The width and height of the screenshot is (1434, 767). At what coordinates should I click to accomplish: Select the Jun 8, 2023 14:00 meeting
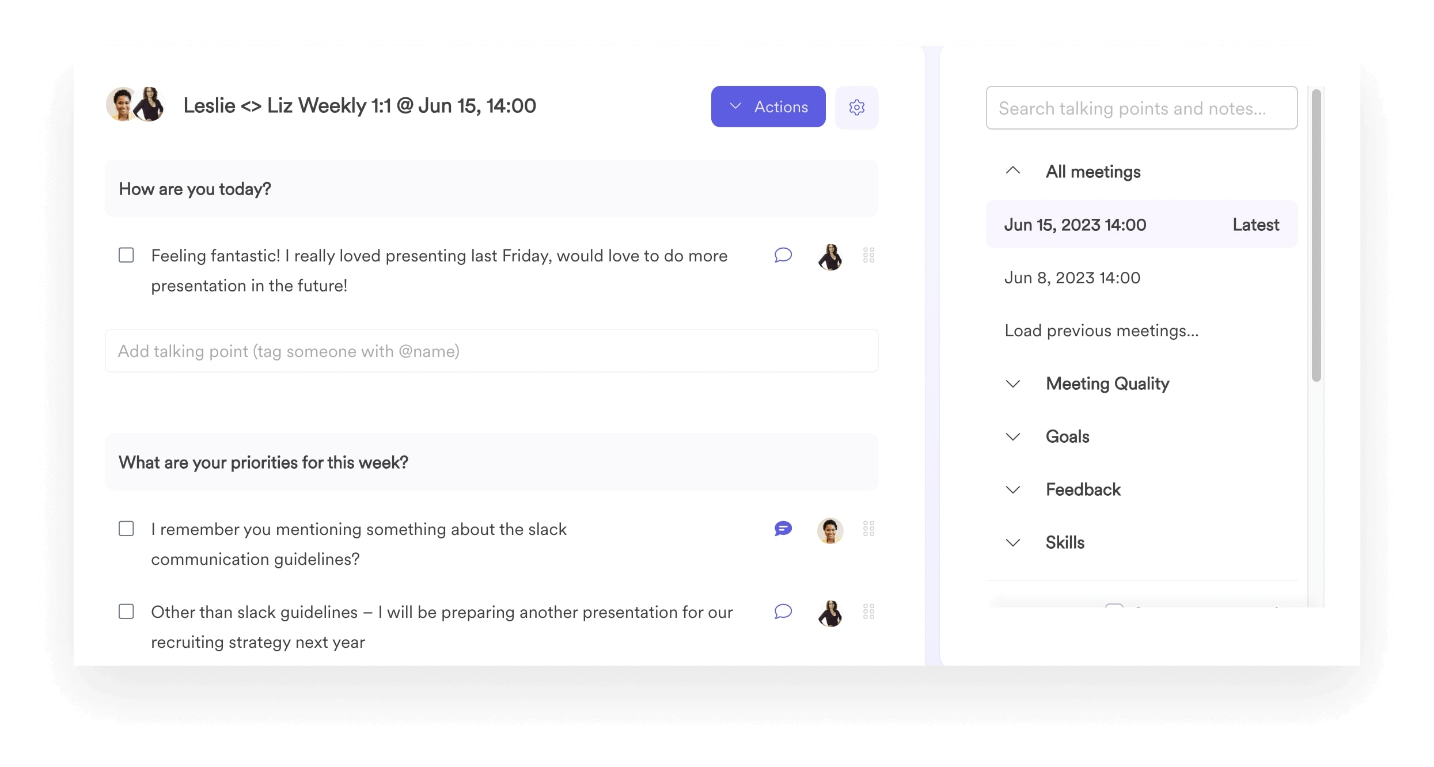point(1072,278)
